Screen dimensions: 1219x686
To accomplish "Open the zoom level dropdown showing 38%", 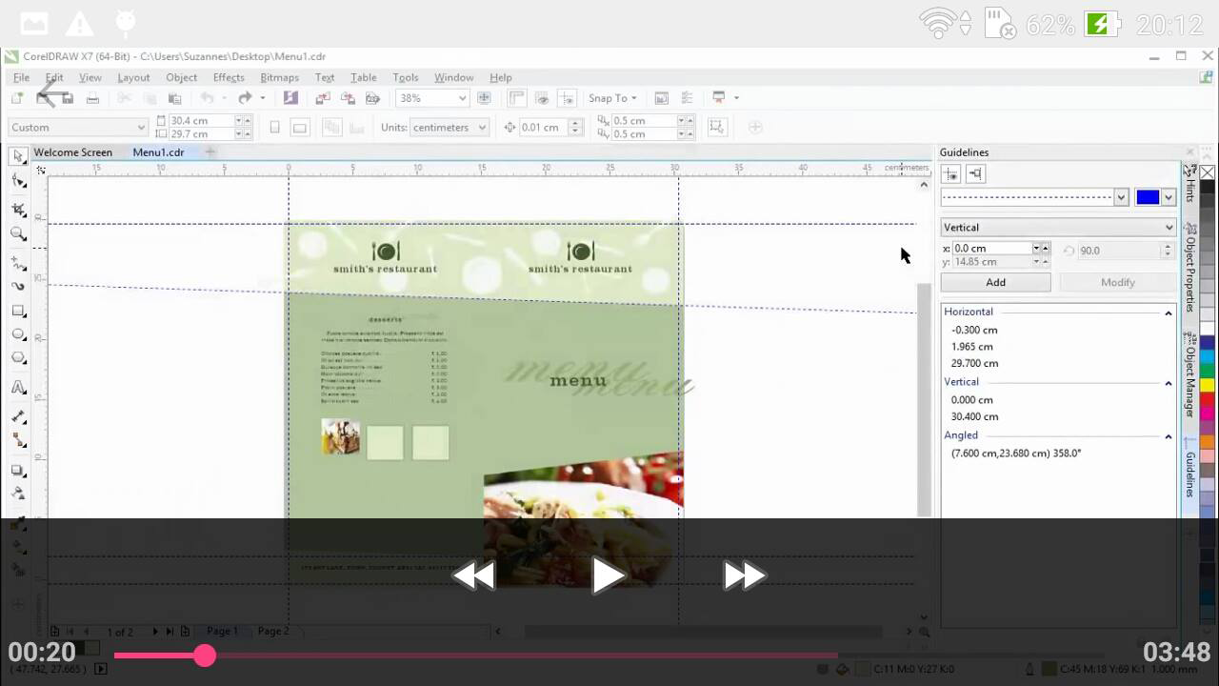I will [462, 98].
